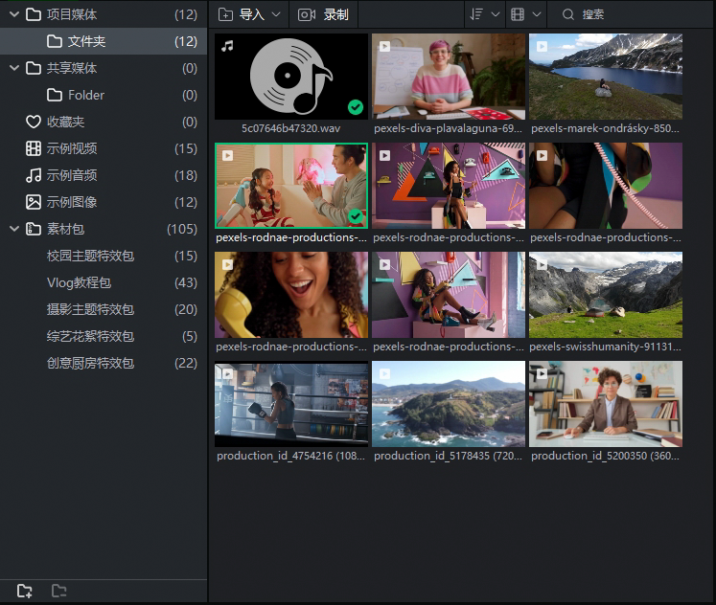Open 示例图像 sample images category
The width and height of the screenshot is (716, 605).
coord(72,202)
